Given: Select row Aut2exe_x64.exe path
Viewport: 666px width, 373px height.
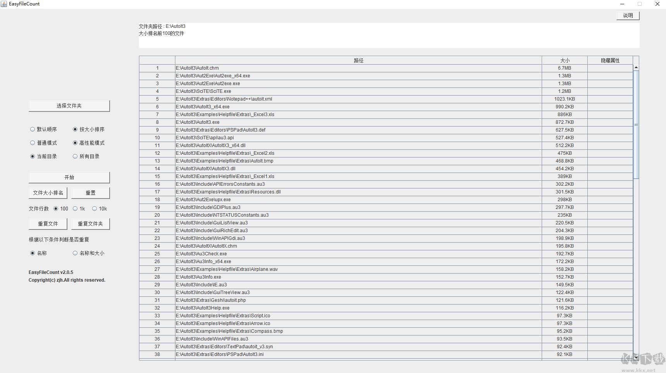Looking at the screenshot, I should point(359,76).
